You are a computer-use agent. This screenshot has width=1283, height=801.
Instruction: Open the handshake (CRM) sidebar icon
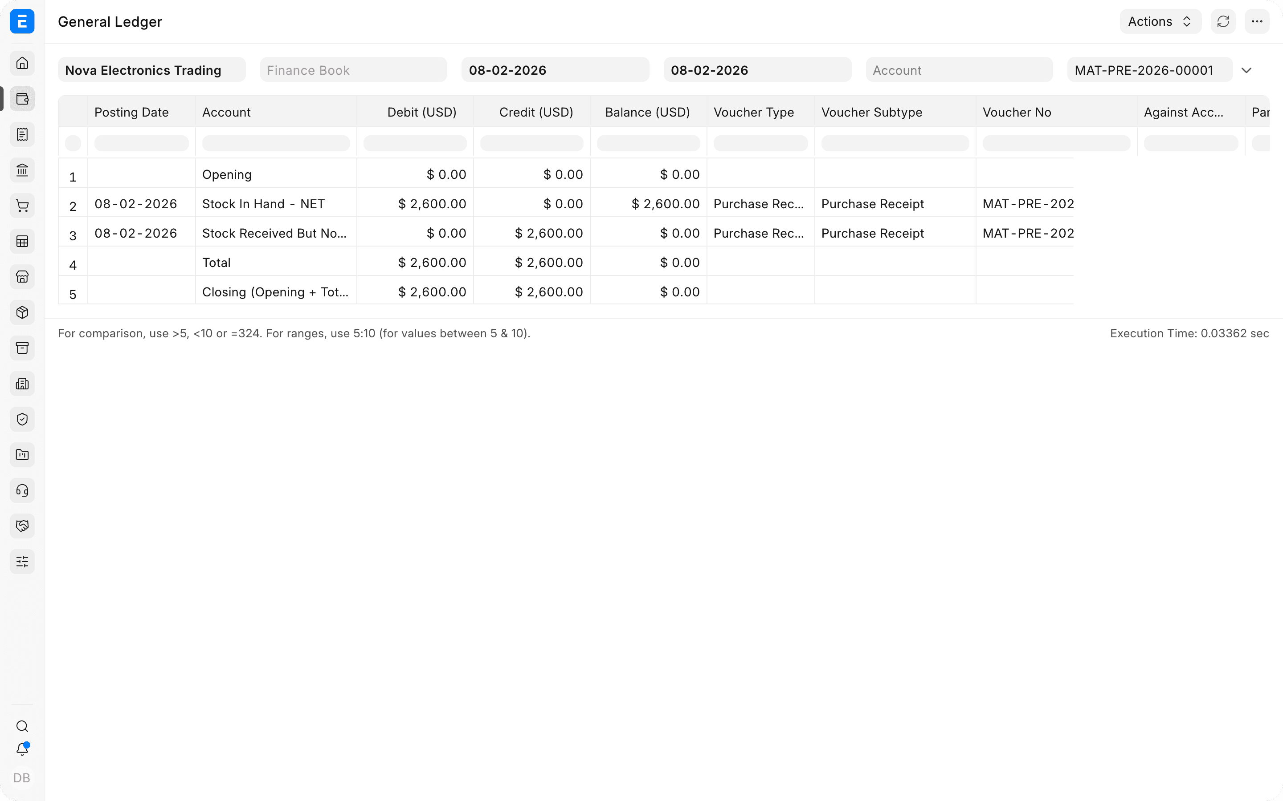[22, 526]
